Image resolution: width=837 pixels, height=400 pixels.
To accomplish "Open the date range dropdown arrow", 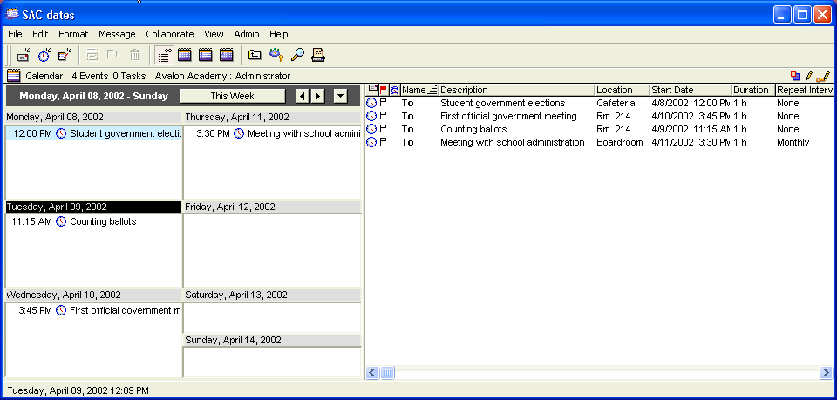I will point(340,96).
